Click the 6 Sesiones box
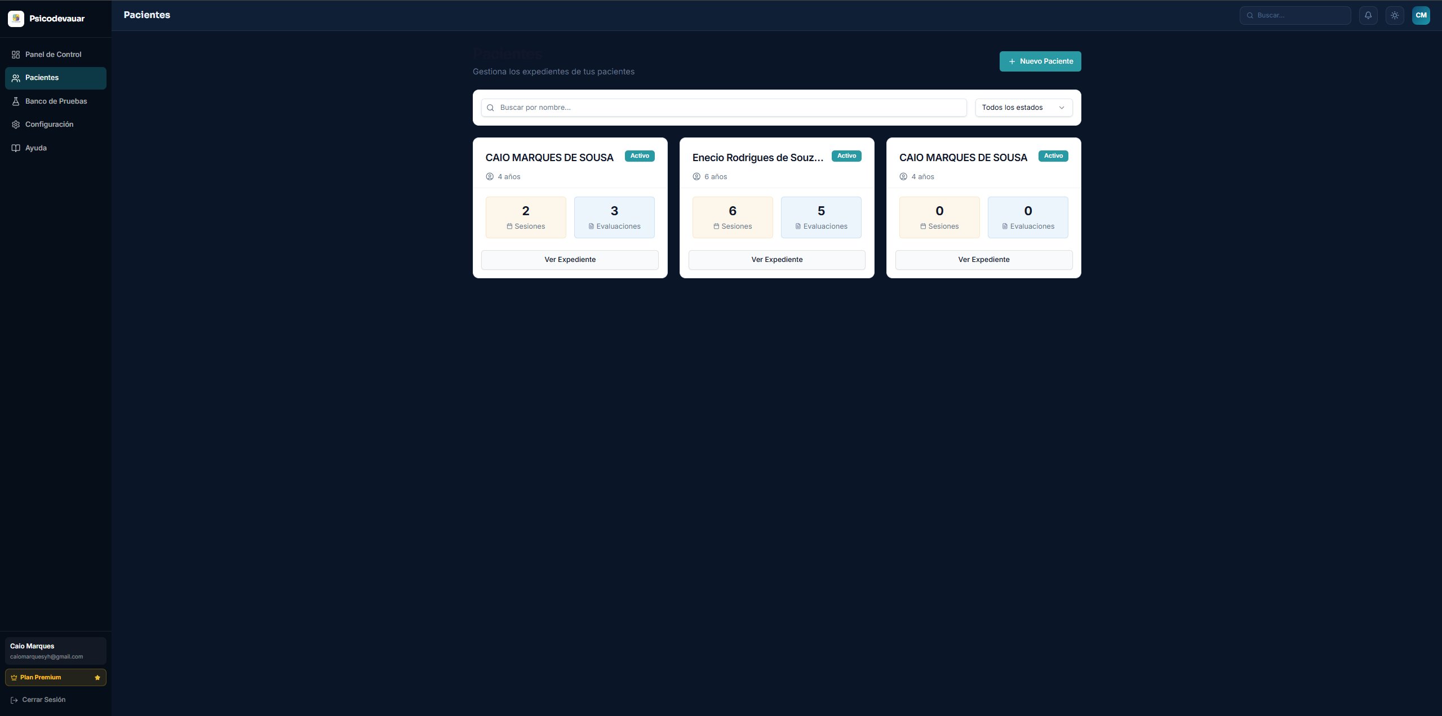 pyautogui.click(x=733, y=217)
